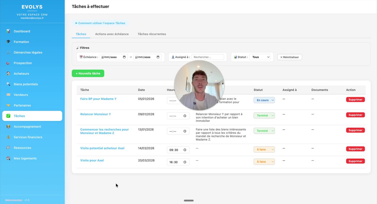Open En cours status dropdown for Faire BP

(x=264, y=100)
